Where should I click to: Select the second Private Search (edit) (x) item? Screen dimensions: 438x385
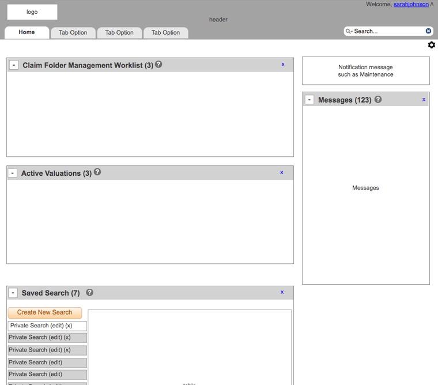click(x=47, y=338)
